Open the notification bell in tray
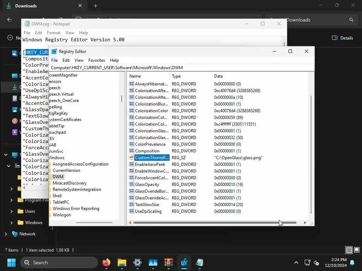 click(352, 263)
